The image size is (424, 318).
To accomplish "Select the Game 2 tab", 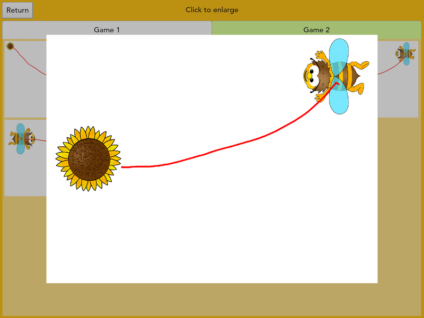I will pos(316,30).
